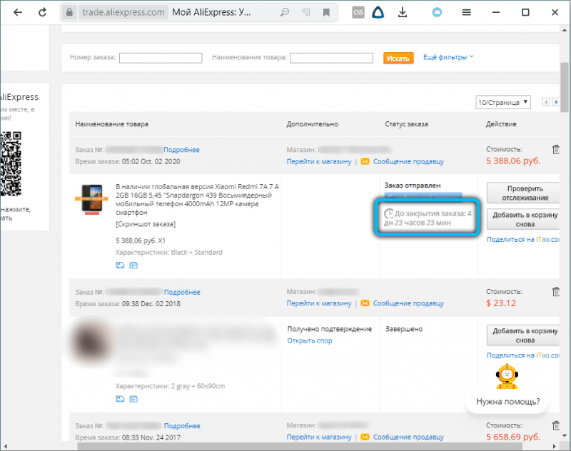The height and width of the screenshot is (451, 571).
Task: Go to the next orders page arrow
Action: click(556, 102)
